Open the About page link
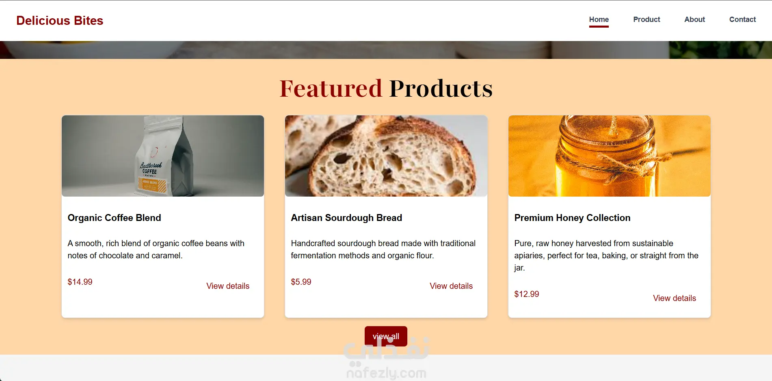The image size is (772, 381). (694, 19)
